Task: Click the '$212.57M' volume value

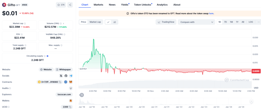Action: (x=50, y=27)
